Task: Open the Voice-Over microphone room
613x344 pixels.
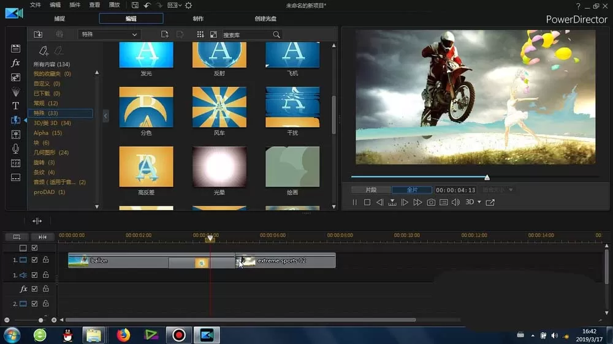Action: tap(16, 149)
